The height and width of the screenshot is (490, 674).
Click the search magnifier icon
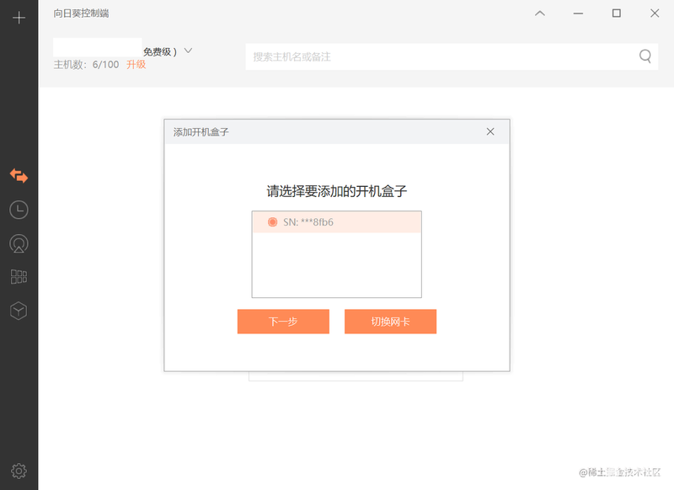point(645,56)
